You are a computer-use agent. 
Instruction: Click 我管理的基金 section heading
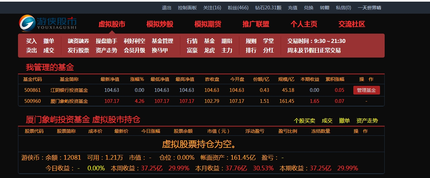coord(50,68)
